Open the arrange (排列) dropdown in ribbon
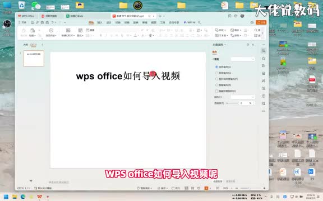Viewport: 323px width, 201px height. pyautogui.click(x=236, y=36)
